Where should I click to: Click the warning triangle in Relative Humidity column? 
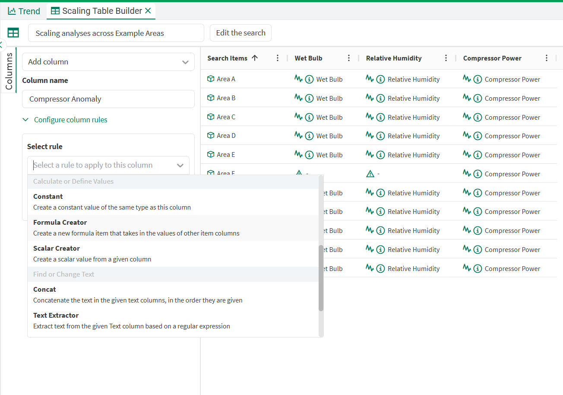pos(370,174)
